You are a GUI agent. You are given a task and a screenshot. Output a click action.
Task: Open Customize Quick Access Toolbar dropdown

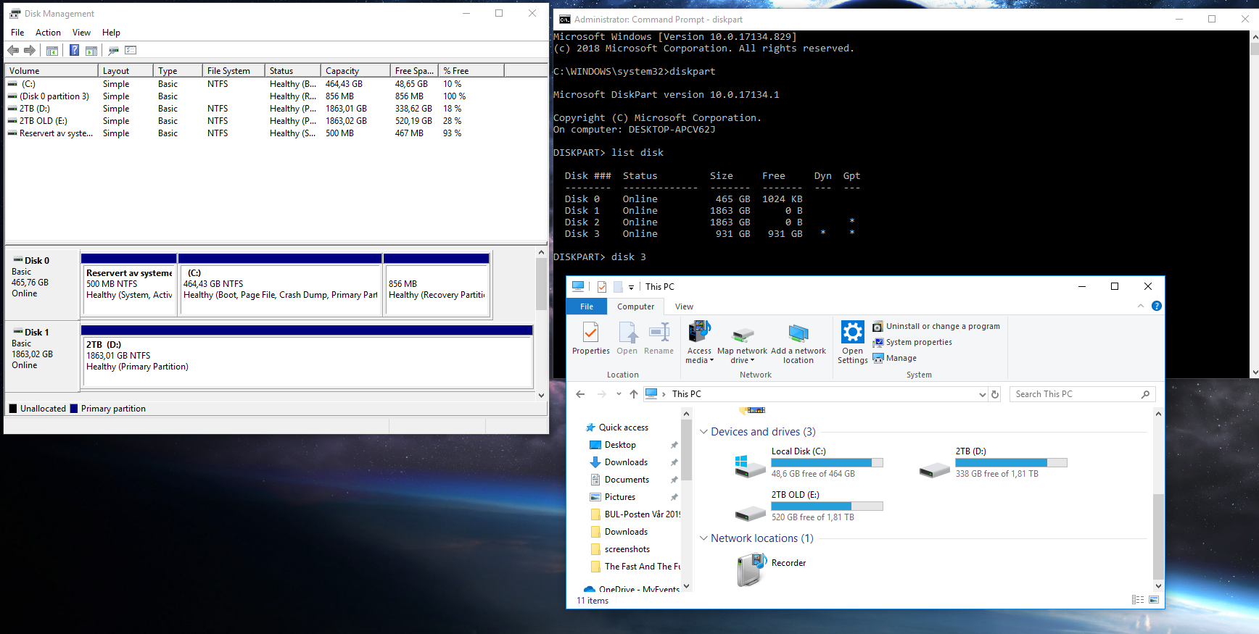(x=631, y=287)
